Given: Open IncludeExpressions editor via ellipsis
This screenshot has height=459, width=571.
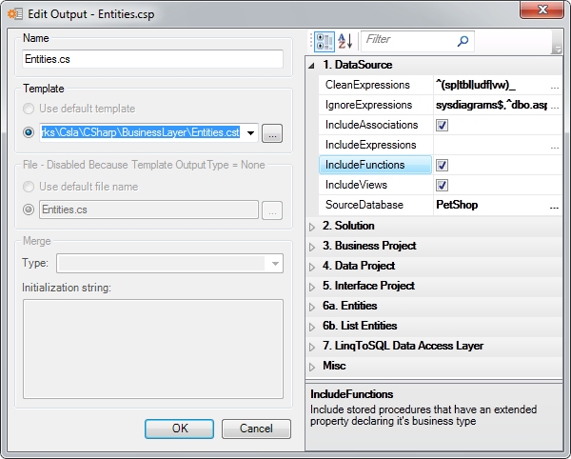Looking at the screenshot, I should point(554,146).
